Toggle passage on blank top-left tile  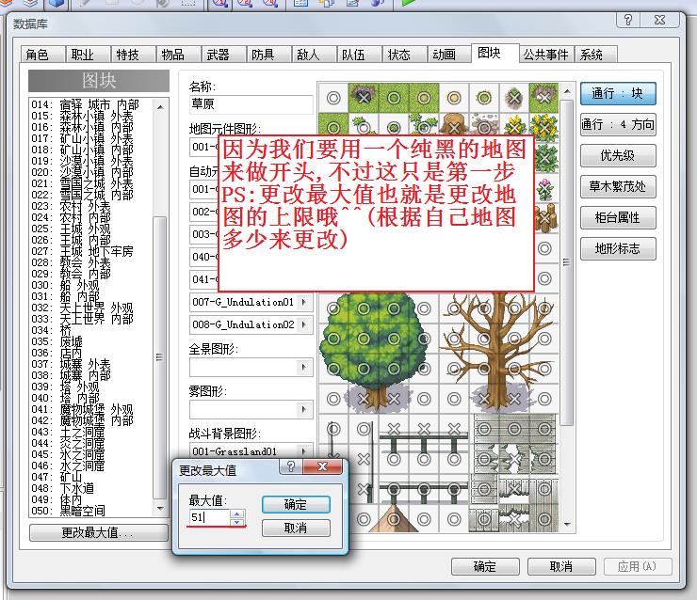coord(333,98)
